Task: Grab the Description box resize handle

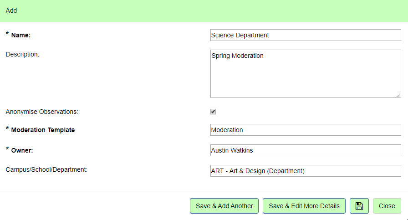Action: [398, 95]
